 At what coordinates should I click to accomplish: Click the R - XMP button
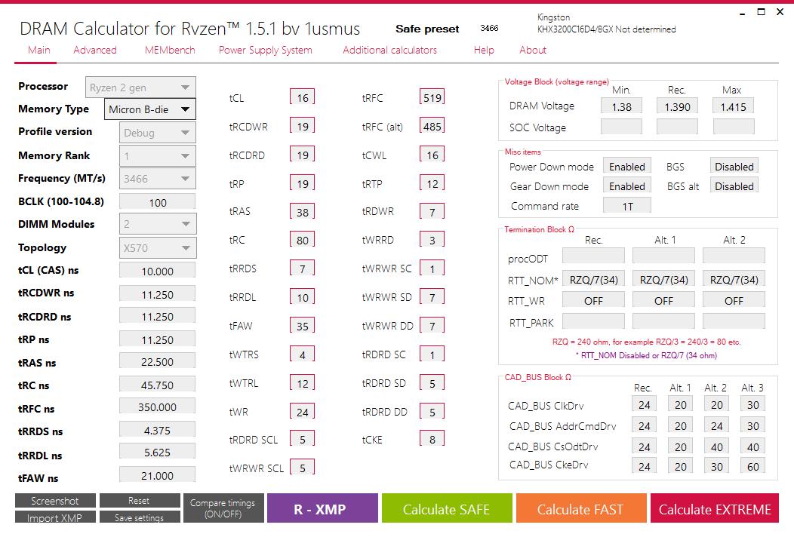click(x=320, y=509)
